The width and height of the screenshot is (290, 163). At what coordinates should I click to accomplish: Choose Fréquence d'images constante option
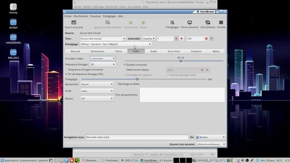[67, 70]
